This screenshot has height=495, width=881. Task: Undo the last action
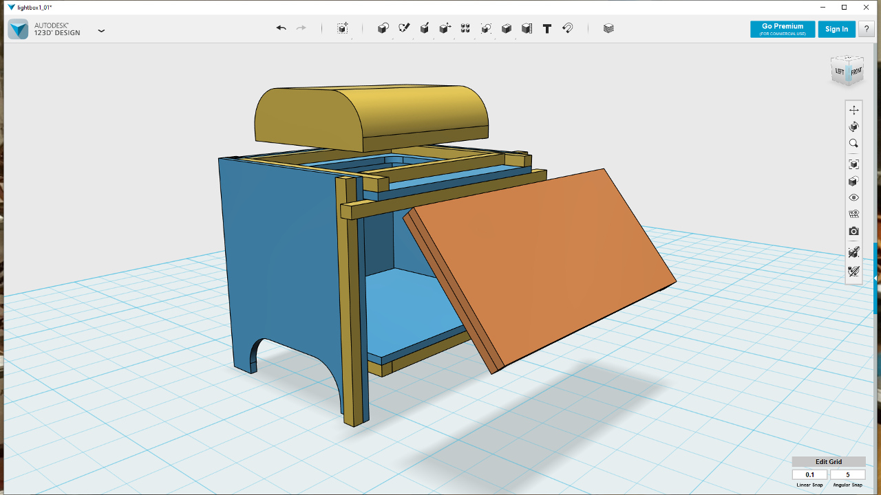point(281,28)
